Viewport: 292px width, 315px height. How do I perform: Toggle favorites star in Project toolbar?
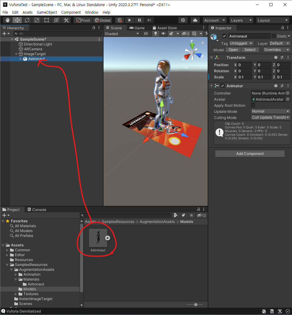point(192,215)
